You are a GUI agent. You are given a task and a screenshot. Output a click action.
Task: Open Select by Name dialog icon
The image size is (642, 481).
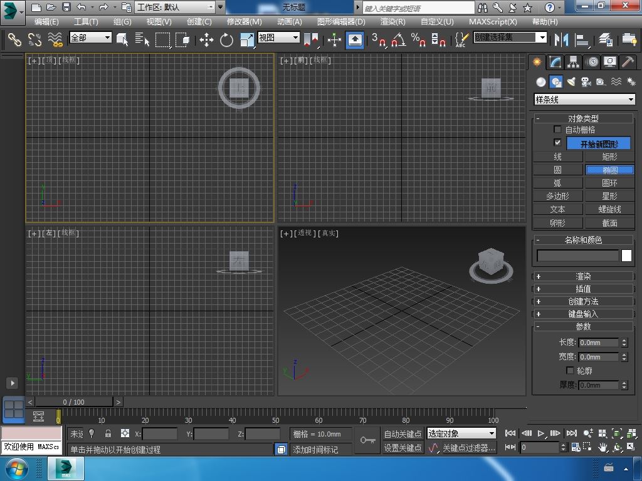[142, 39]
